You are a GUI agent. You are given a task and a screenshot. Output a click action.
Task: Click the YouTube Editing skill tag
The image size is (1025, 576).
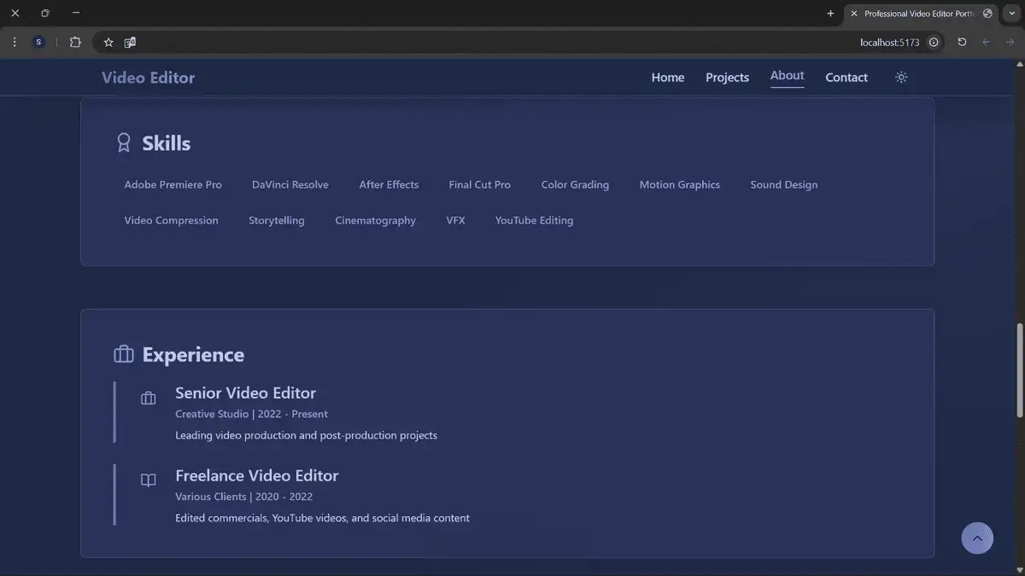(x=535, y=220)
